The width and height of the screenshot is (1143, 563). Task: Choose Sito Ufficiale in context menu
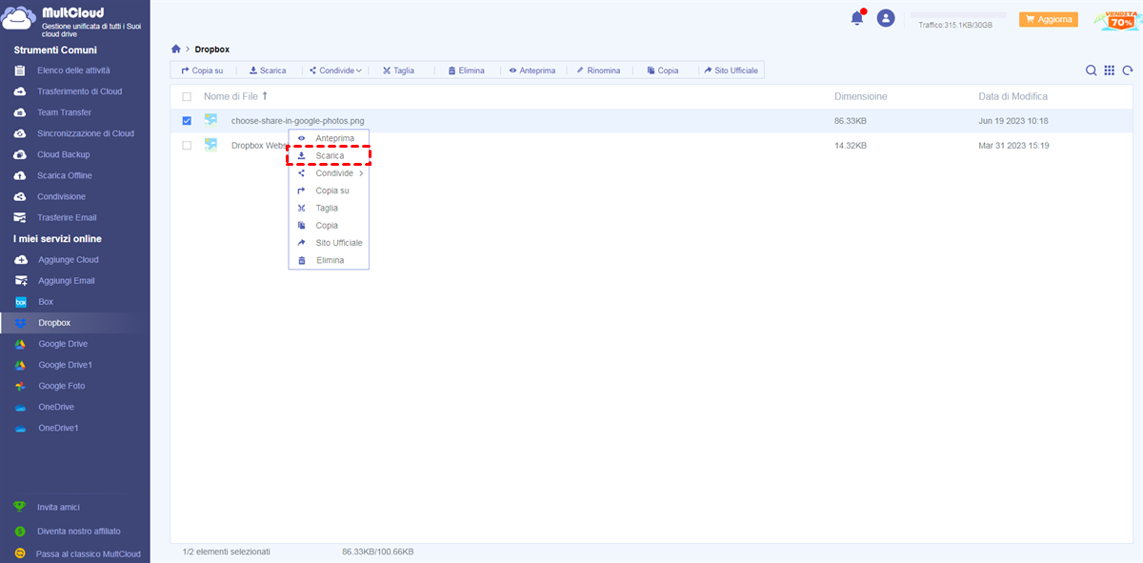(x=329, y=243)
